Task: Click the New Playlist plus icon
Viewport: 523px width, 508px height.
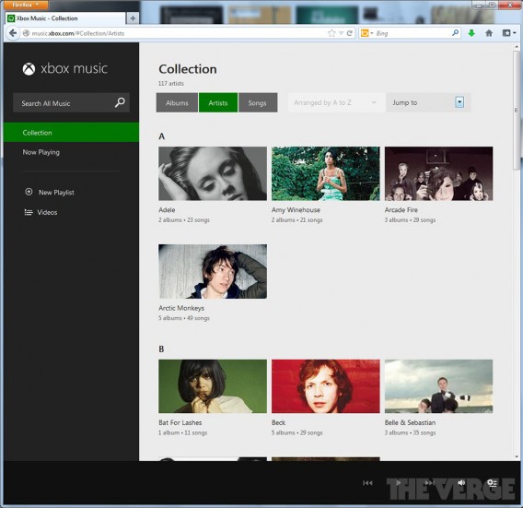Action: [29, 192]
